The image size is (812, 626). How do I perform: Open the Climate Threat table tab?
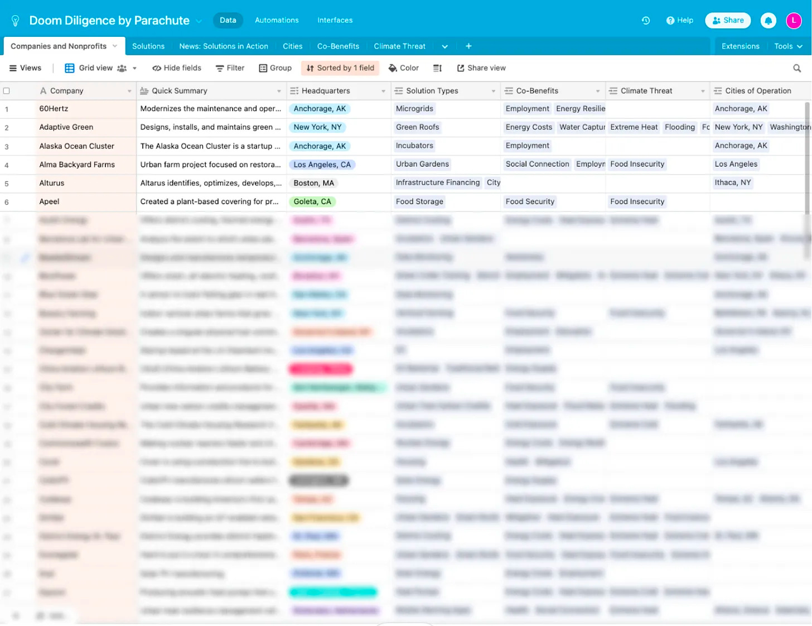point(399,46)
